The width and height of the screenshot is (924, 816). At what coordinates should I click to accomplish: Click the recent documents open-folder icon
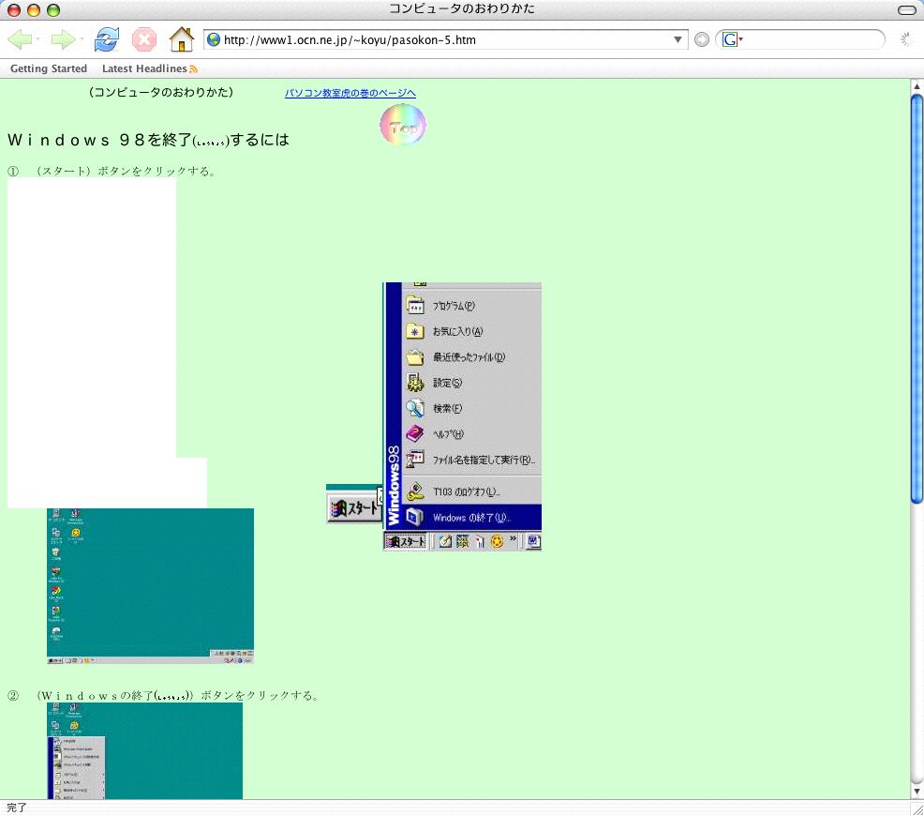click(415, 357)
